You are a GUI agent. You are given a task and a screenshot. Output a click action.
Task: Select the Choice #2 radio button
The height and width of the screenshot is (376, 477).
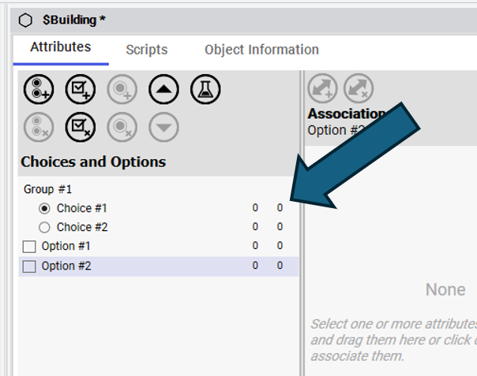(x=44, y=227)
